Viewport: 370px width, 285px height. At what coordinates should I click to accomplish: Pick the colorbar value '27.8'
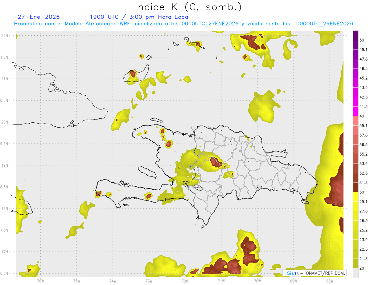[364, 211]
